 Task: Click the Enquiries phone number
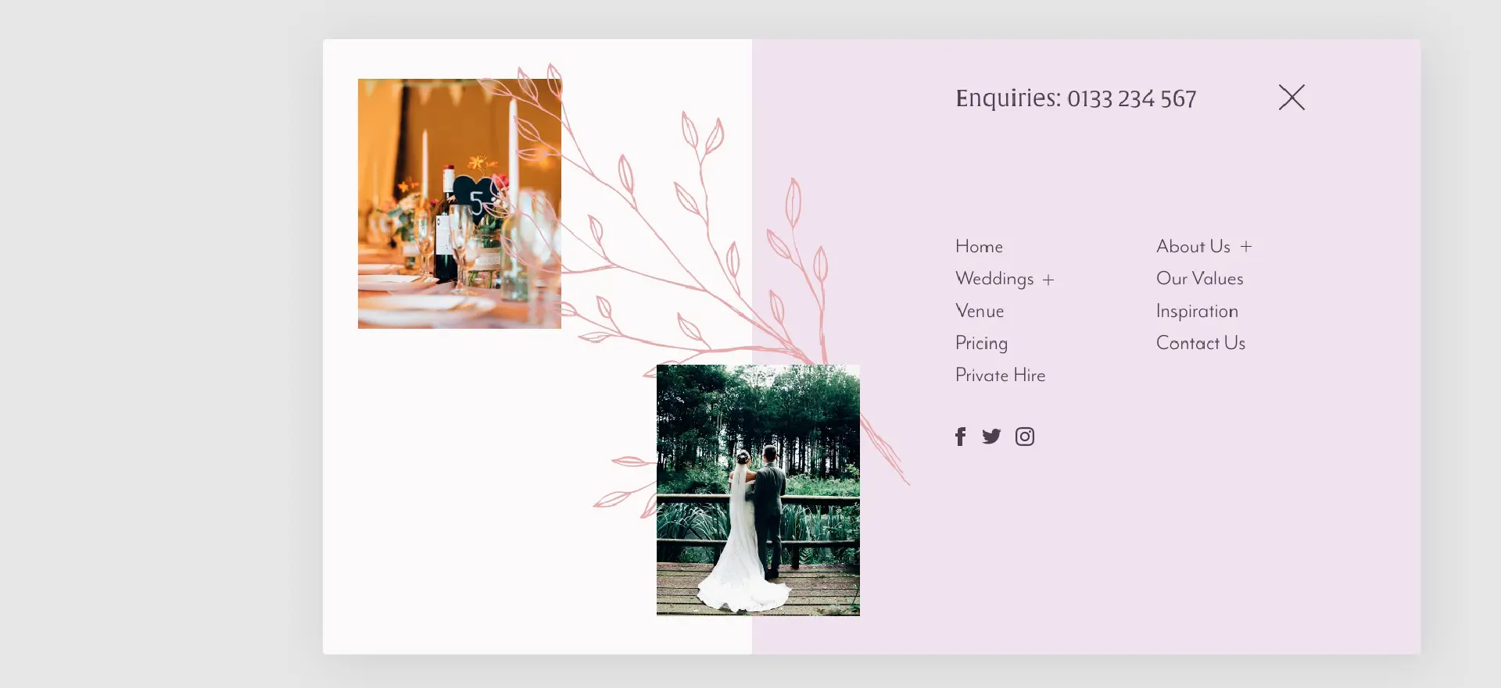[1130, 99]
